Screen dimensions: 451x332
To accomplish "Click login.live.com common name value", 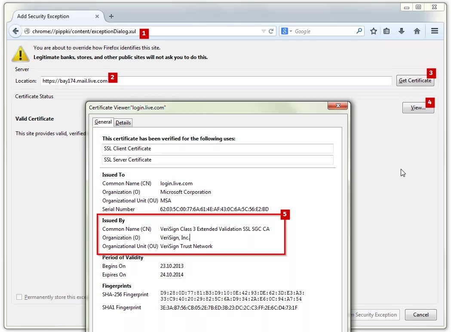I will coord(176,183).
